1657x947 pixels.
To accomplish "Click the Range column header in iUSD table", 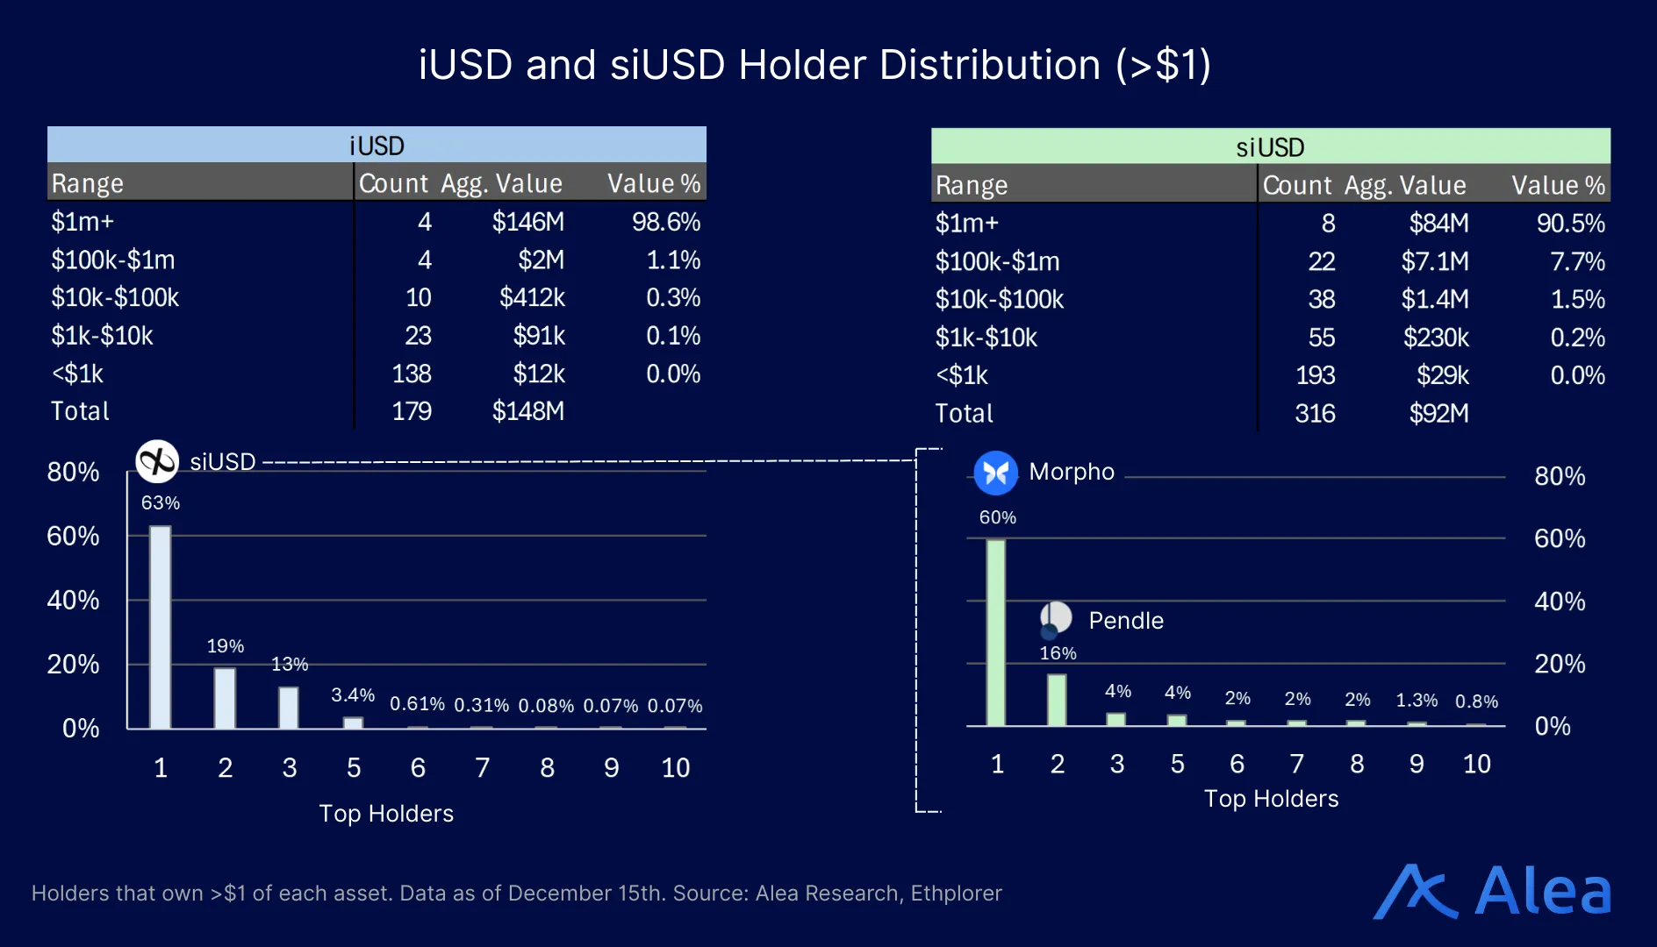I will click(86, 183).
